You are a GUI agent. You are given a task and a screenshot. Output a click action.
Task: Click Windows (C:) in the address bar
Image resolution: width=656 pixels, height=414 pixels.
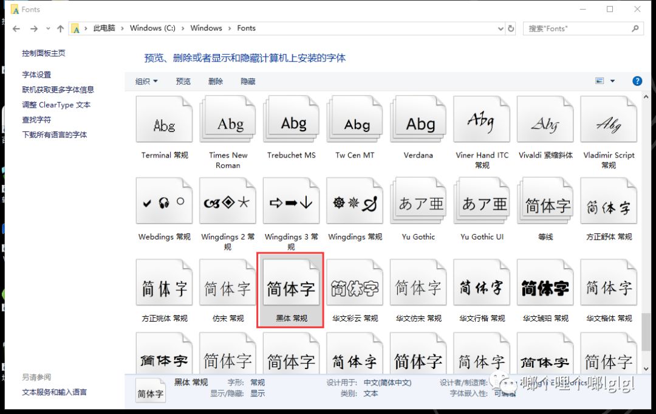(152, 28)
